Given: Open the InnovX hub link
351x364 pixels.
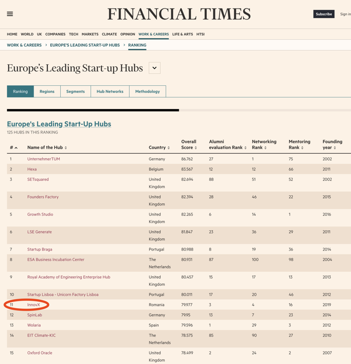Looking at the screenshot, I should coord(34,305).
